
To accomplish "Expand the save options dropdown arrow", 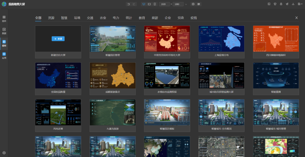I will (302, 4).
